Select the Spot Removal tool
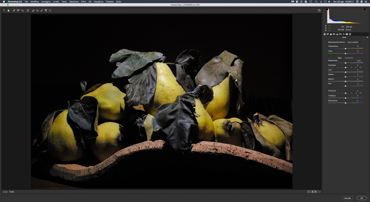Image resolution: width=370 pixels, height=202 pixels. click(x=33, y=10)
